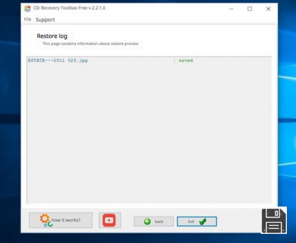Click the orange gear icon beside How it works
This screenshot has height=243, width=296.
click(x=44, y=219)
